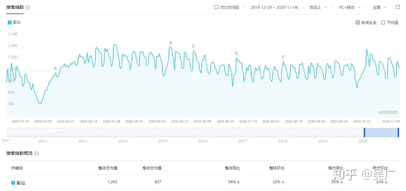Select marker B on the trend chart
Screen dimensions: 406x191
tap(170, 43)
